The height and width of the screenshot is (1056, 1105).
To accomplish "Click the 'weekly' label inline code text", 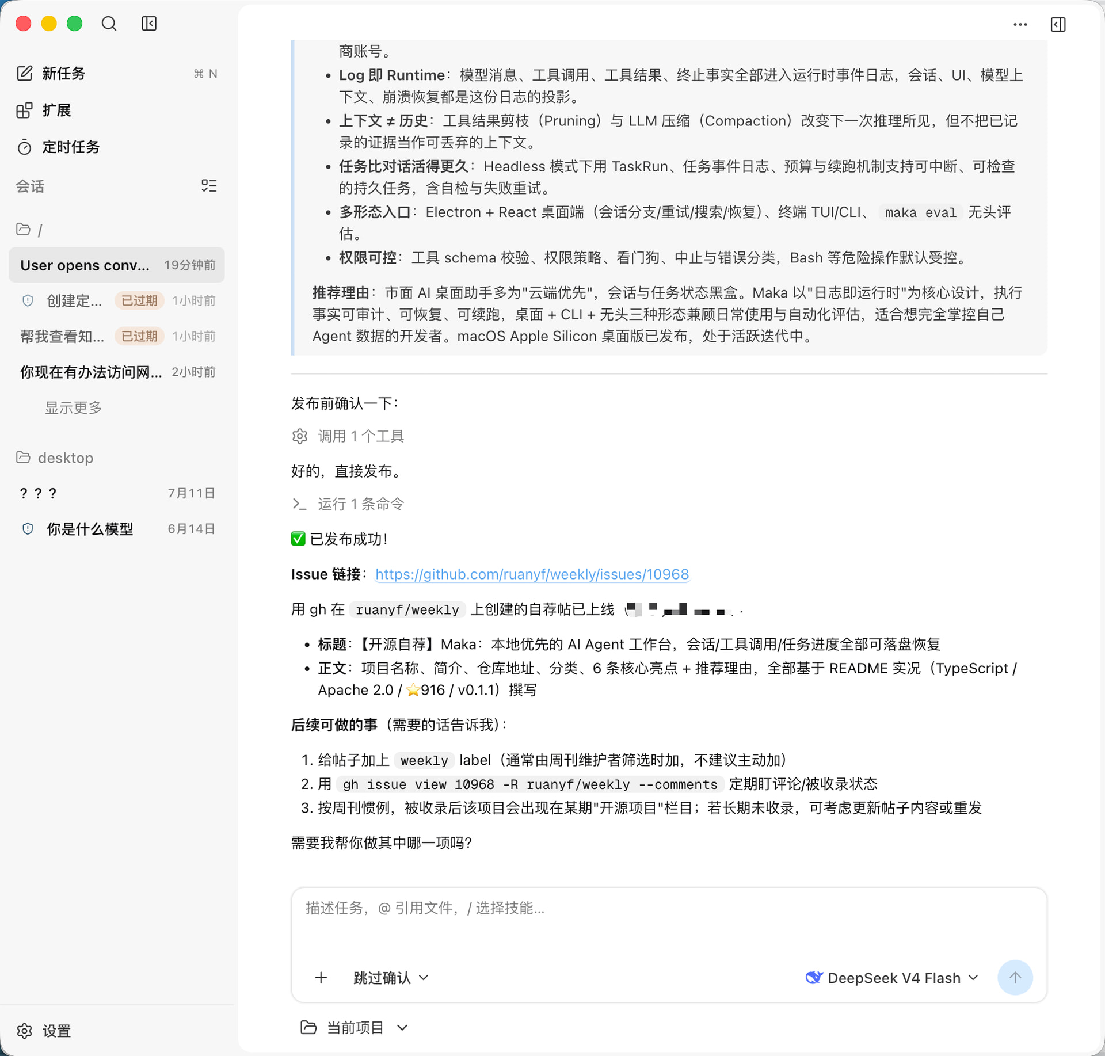I will point(424,760).
